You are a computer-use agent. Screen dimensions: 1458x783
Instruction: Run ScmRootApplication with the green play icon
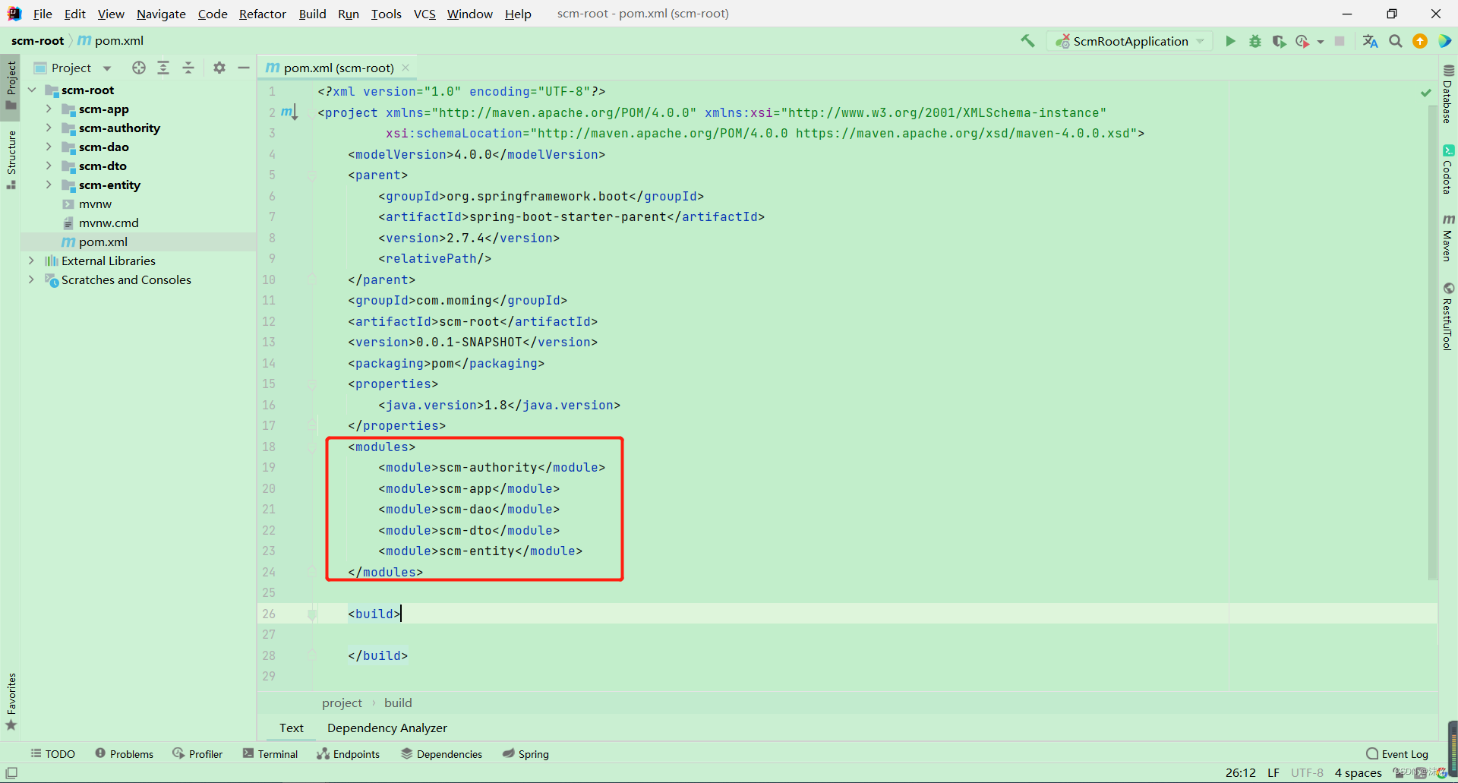pyautogui.click(x=1230, y=41)
